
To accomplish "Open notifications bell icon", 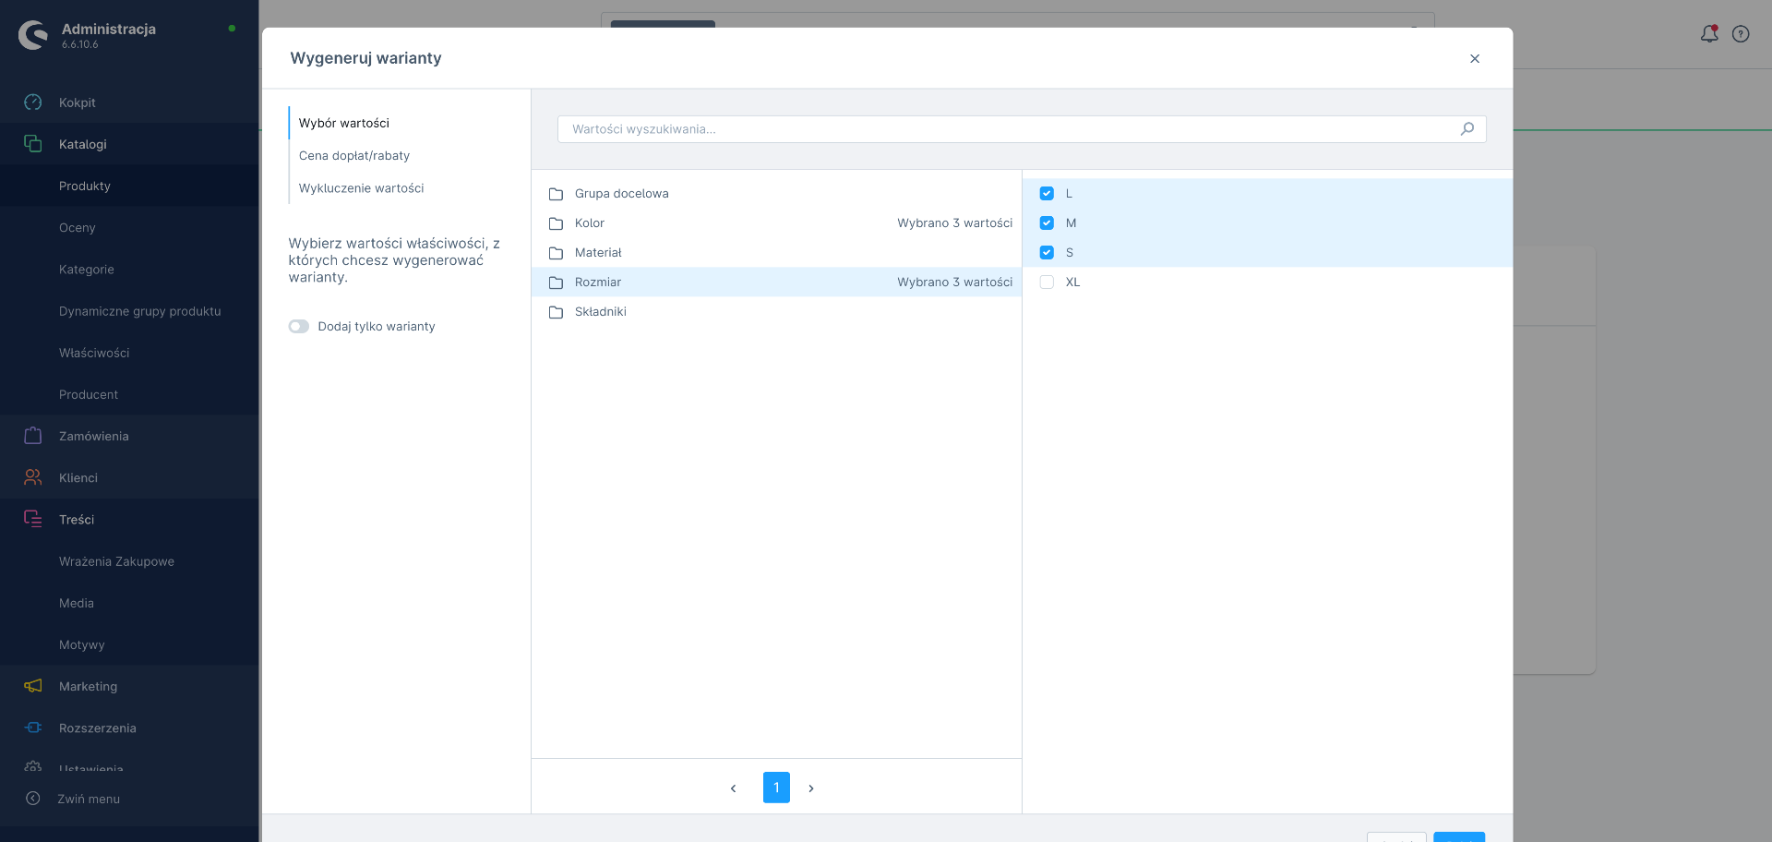I will pyautogui.click(x=1709, y=34).
